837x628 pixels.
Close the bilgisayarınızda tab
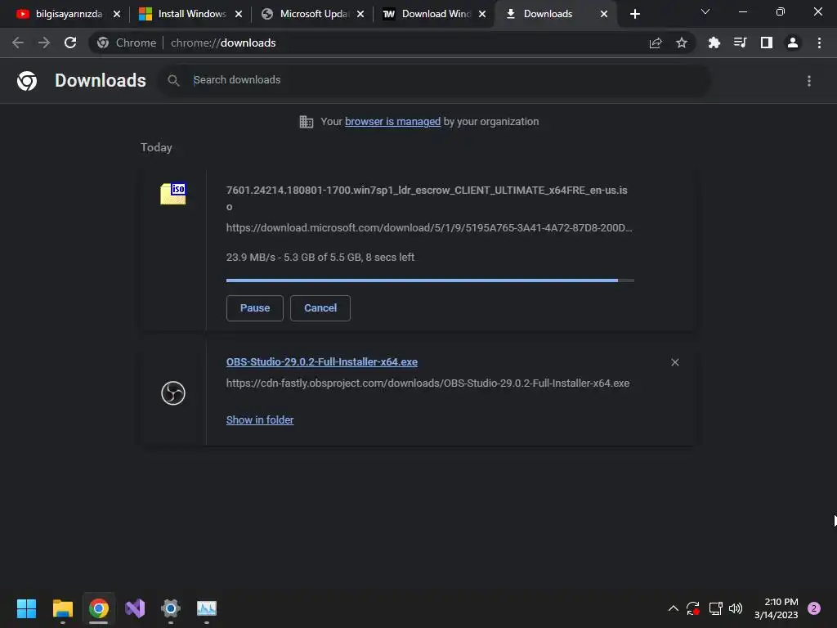117,14
